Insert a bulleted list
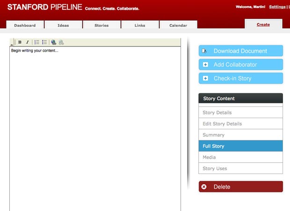The width and height of the screenshot is (290, 211). coord(44,42)
